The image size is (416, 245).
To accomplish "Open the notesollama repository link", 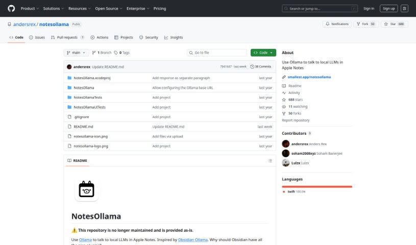I will [54, 24].
